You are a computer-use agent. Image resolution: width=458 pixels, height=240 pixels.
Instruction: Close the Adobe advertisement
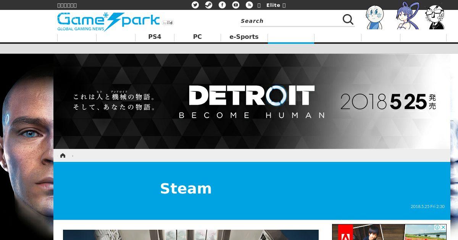pos(443,227)
